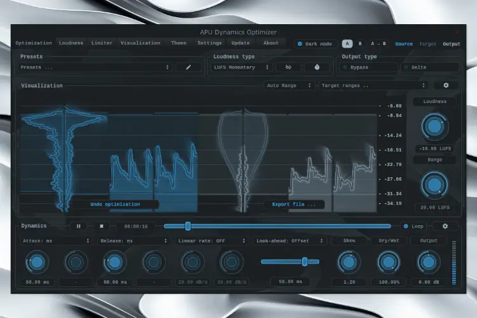The height and width of the screenshot is (318, 477).
Task: Click the Loudness knob
Action: pos(434,127)
